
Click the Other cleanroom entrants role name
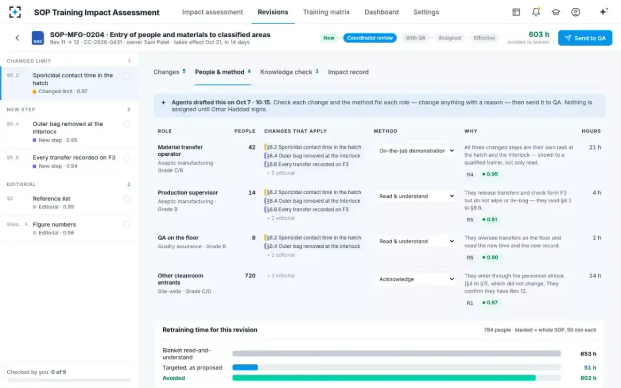[x=180, y=279]
